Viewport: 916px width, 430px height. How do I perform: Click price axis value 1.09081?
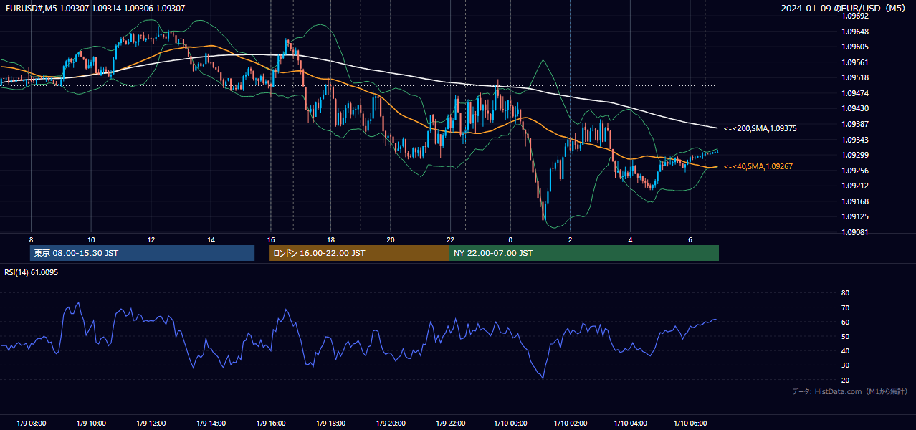855,232
